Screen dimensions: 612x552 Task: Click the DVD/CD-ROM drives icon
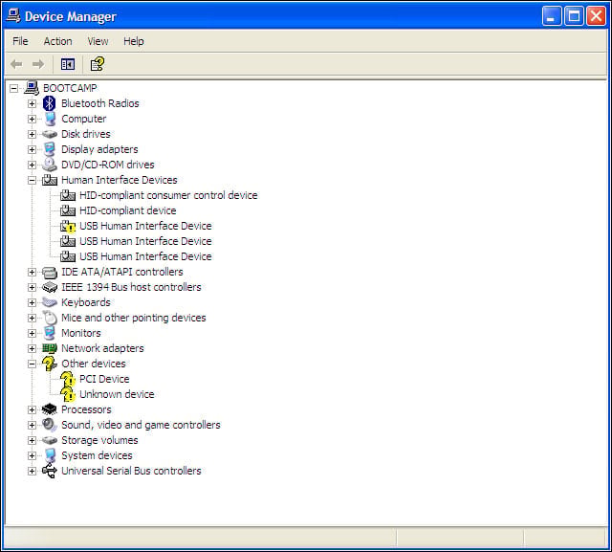pos(50,165)
